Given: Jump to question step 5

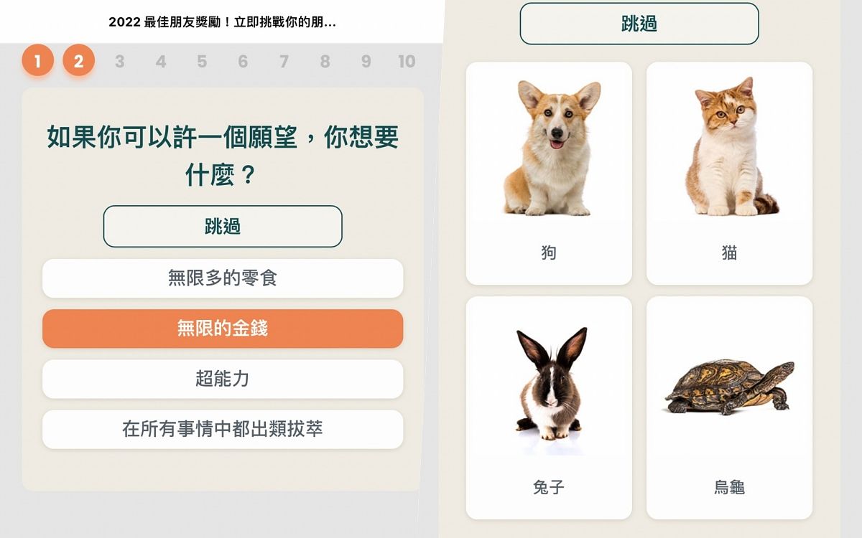Looking at the screenshot, I should coord(202,62).
